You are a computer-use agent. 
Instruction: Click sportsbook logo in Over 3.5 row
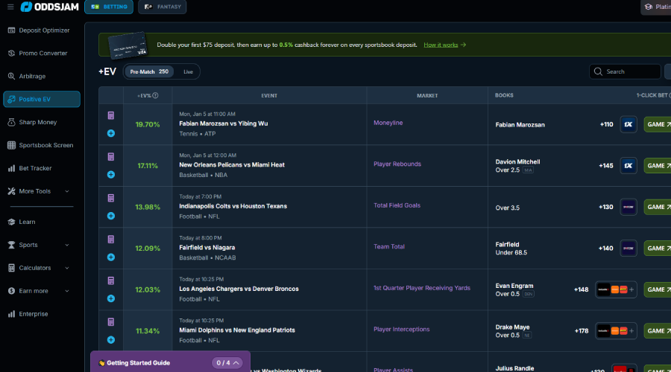tap(629, 207)
